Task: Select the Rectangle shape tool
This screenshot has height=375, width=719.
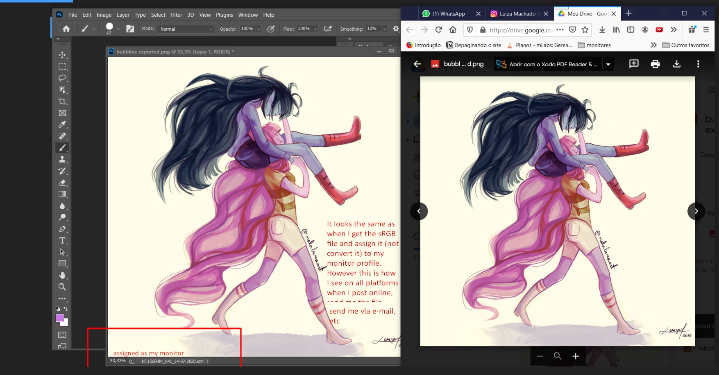Action: 62,264
